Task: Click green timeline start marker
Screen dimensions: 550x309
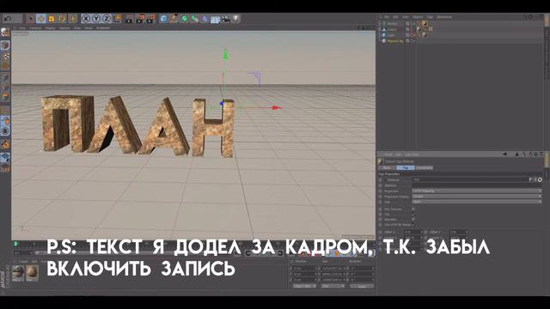Action: (15, 244)
